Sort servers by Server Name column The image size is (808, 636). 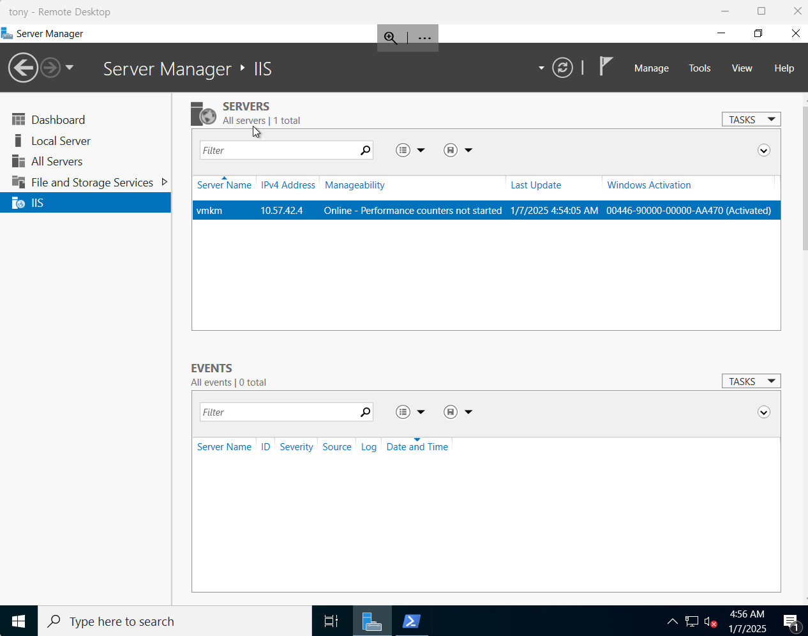pyautogui.click(x=224, y=185)
